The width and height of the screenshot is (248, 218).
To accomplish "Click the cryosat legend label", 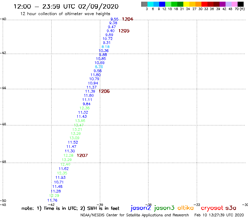I will click(212, 208).
